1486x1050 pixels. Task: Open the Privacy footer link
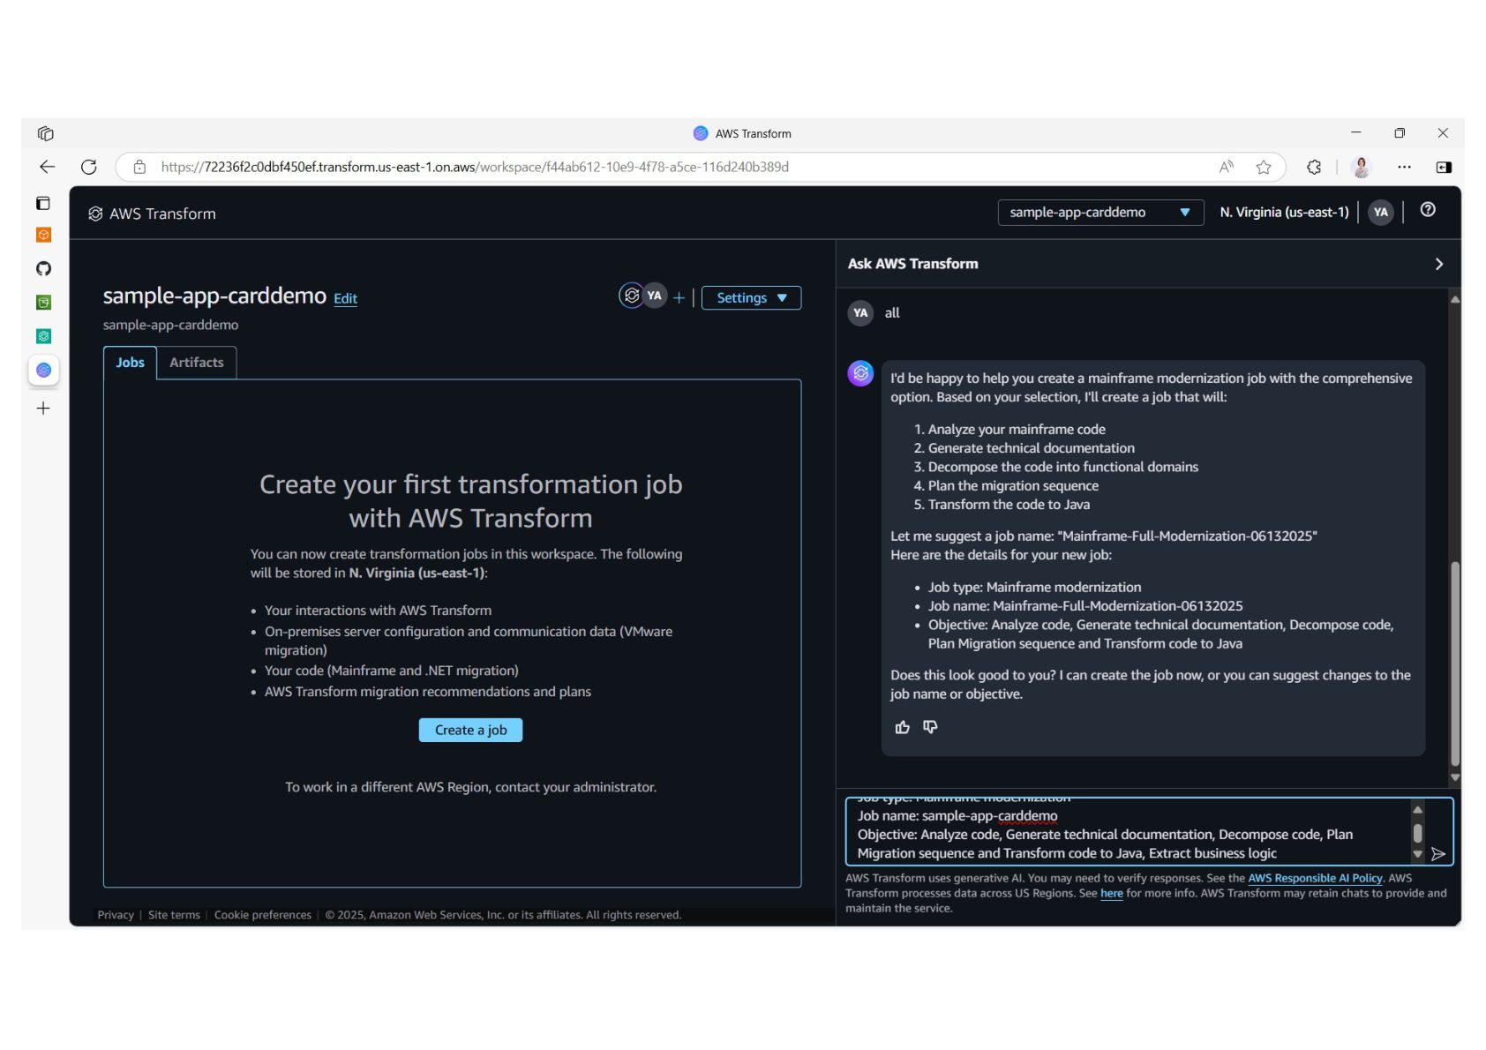click(x=116, y=915)
